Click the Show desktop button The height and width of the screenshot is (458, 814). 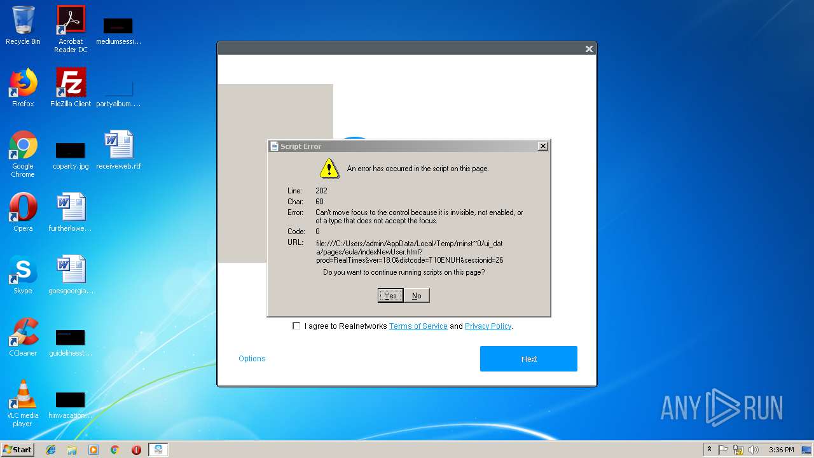pyautogui.click(x=807, y=450)
